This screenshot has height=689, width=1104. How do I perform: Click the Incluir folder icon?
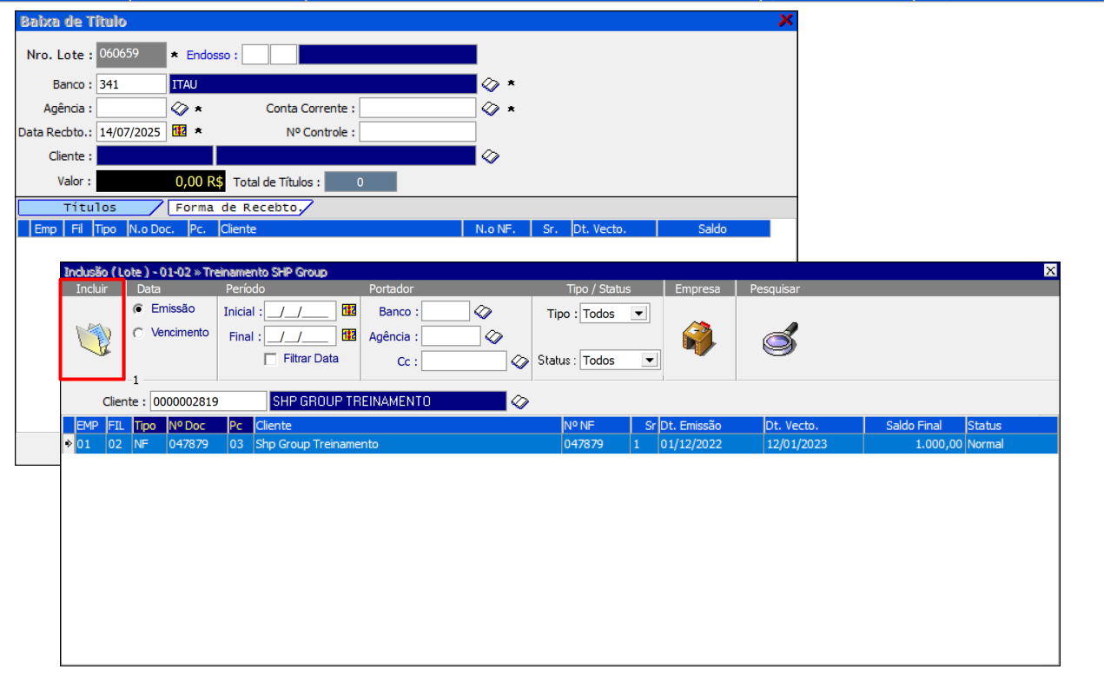(x=91, y=339)
